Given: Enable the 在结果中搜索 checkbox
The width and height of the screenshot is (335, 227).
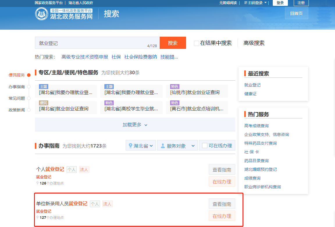Looking at the screenshot, I should [197, 43].
